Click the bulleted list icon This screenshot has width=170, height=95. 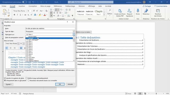[51, 10]
